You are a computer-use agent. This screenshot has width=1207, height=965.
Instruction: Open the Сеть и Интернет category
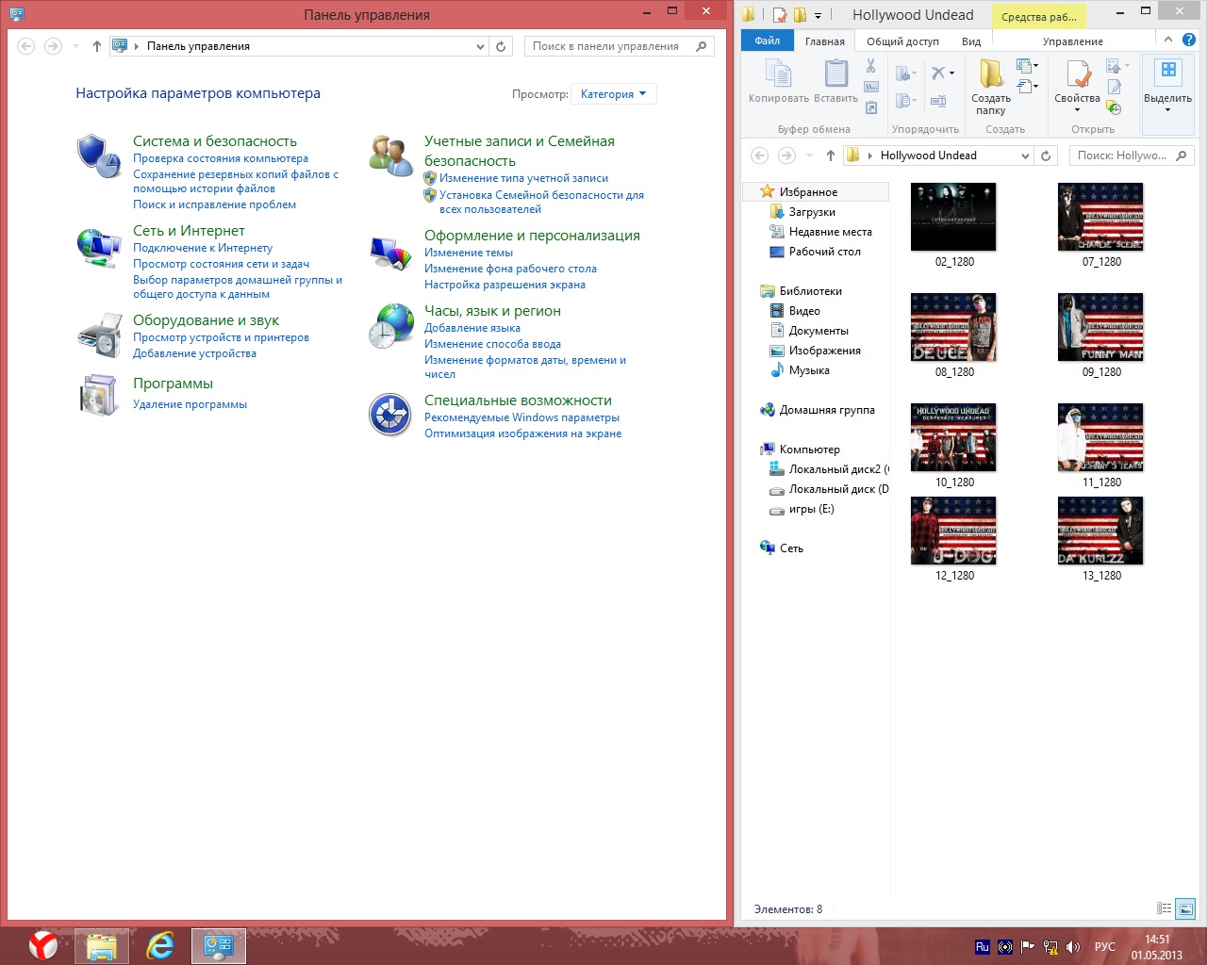[189, 231]
